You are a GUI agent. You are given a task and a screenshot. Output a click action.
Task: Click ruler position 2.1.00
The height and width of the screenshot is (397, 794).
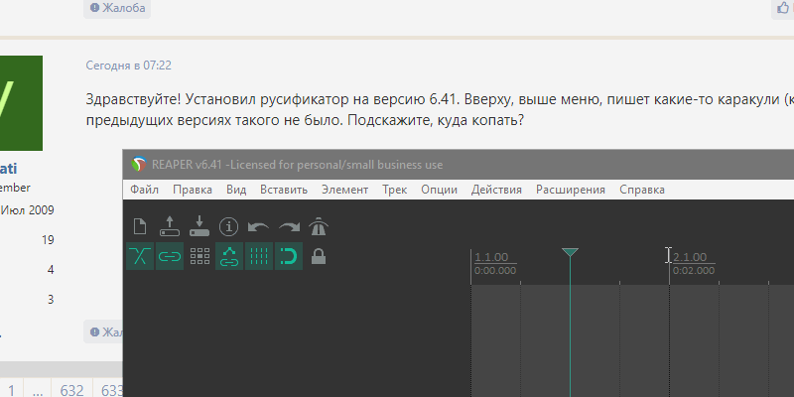coord(690,257)
